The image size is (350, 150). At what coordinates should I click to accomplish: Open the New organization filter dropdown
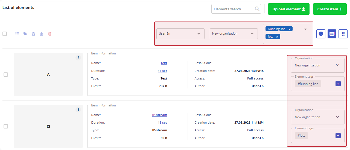234,34
